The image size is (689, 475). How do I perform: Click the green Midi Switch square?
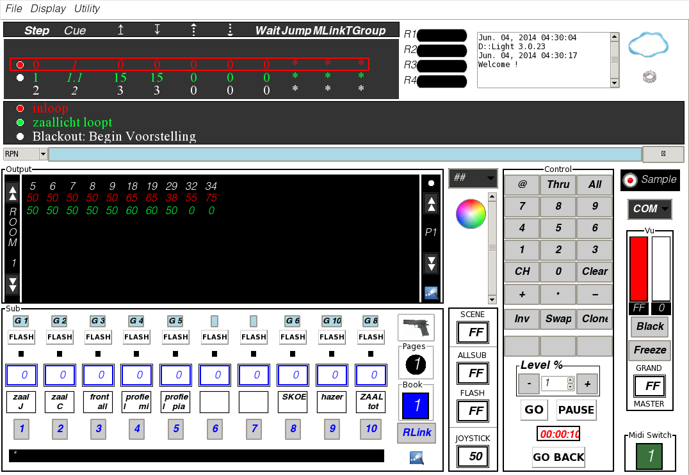[x=650, y=456]
